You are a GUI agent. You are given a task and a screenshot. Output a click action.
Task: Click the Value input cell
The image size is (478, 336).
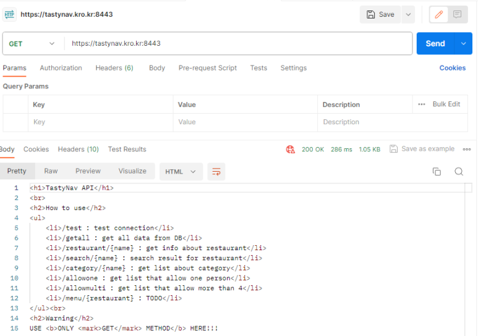coord(245,122)
